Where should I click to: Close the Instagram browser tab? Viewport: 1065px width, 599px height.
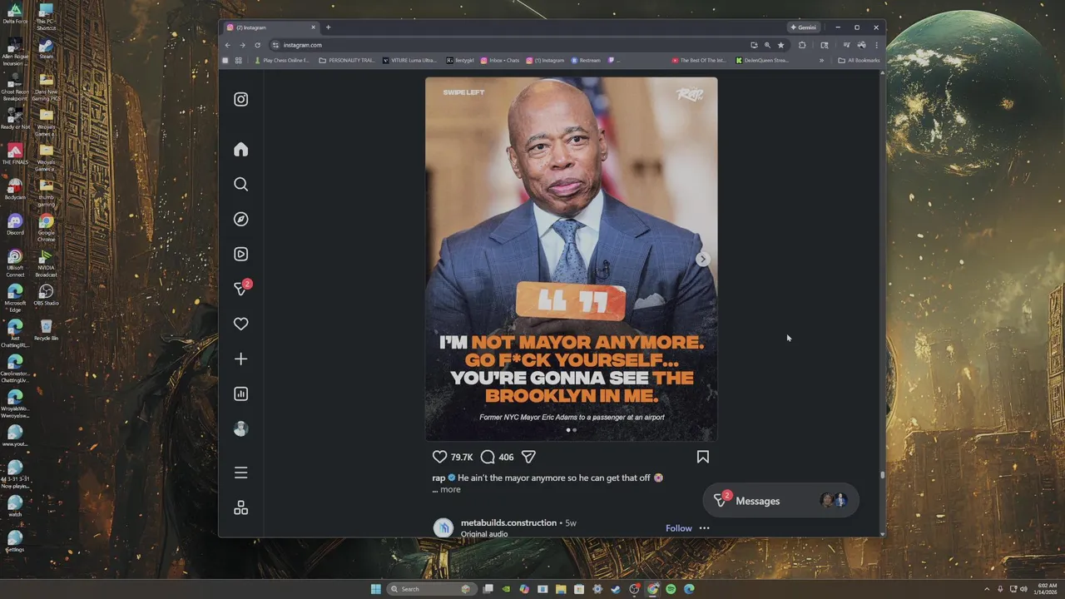[x=313, y=27]
